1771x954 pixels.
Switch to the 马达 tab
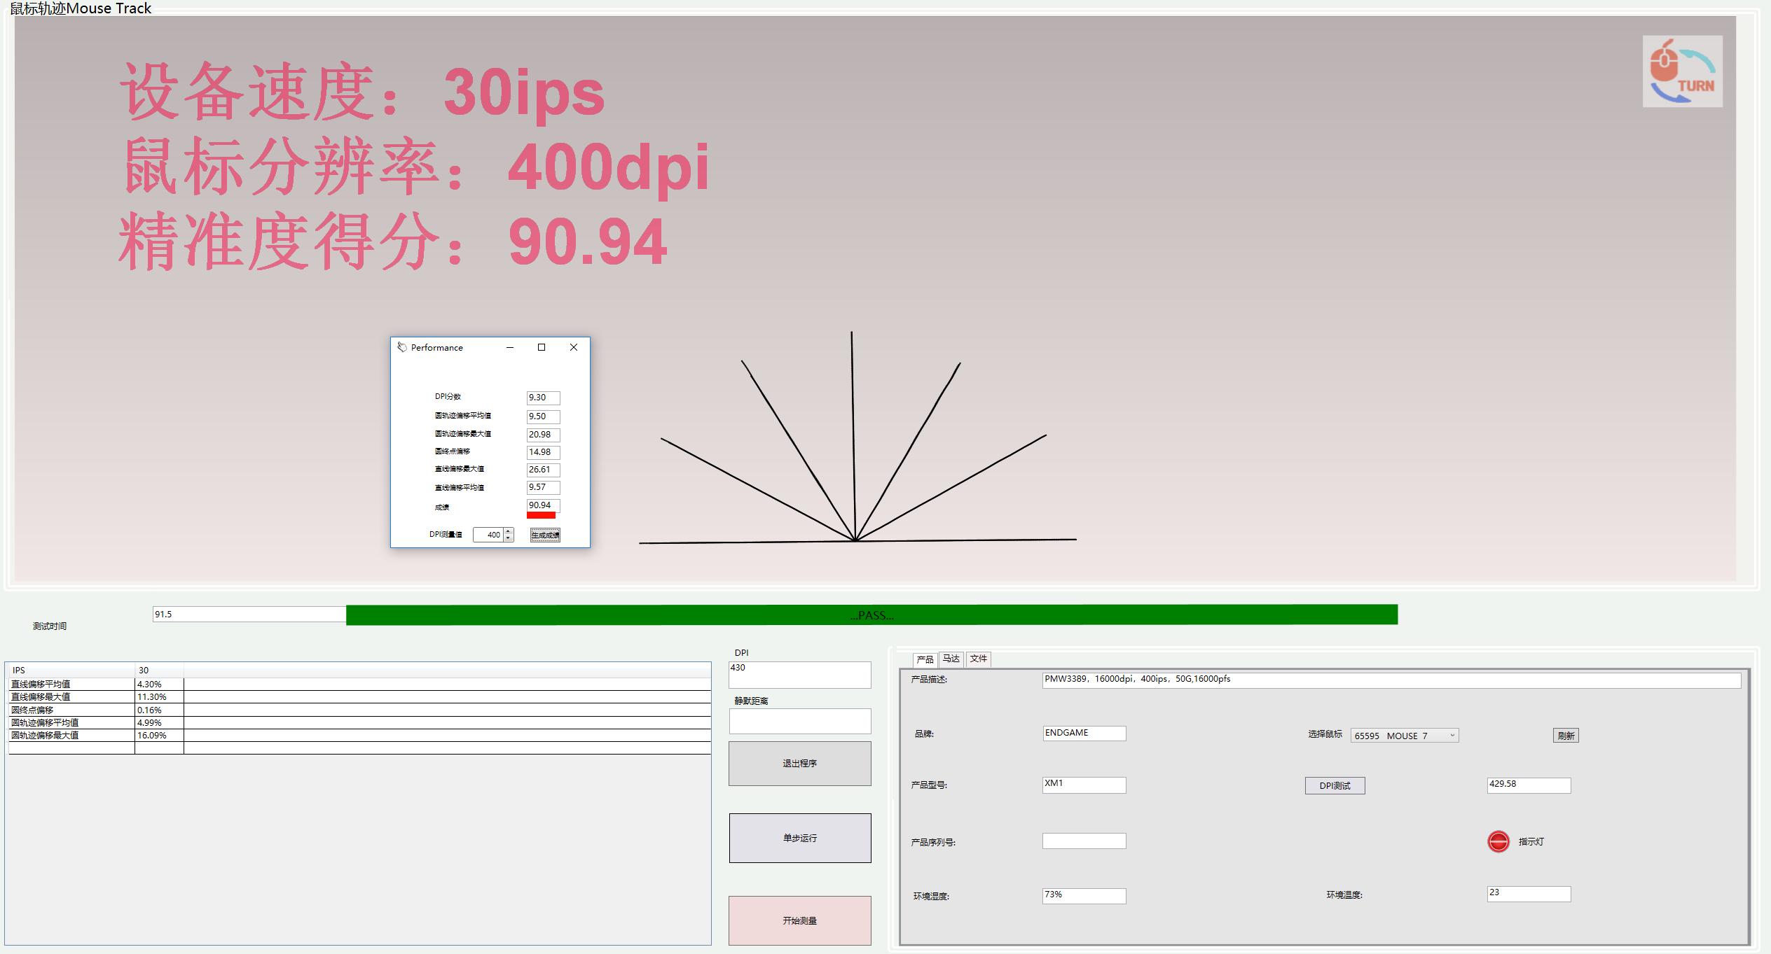951,659
